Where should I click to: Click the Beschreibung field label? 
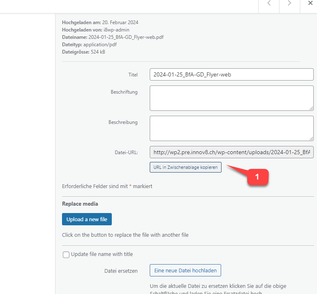tap(123, 122)
